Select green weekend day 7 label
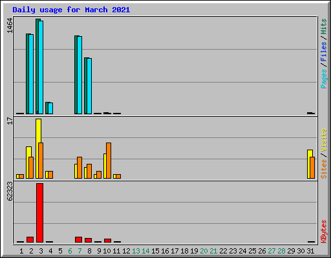331x258 pixels. tap(80, 251)
